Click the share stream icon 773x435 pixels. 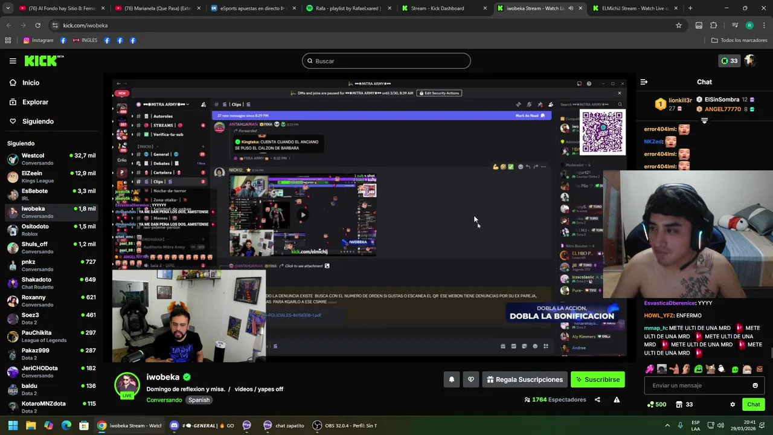click(597, 399)
